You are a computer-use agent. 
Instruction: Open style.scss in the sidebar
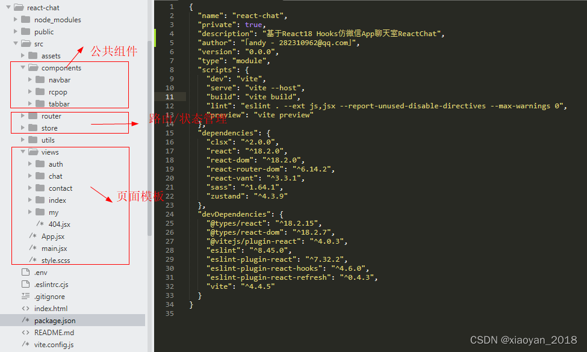click(x=56, y=260)
